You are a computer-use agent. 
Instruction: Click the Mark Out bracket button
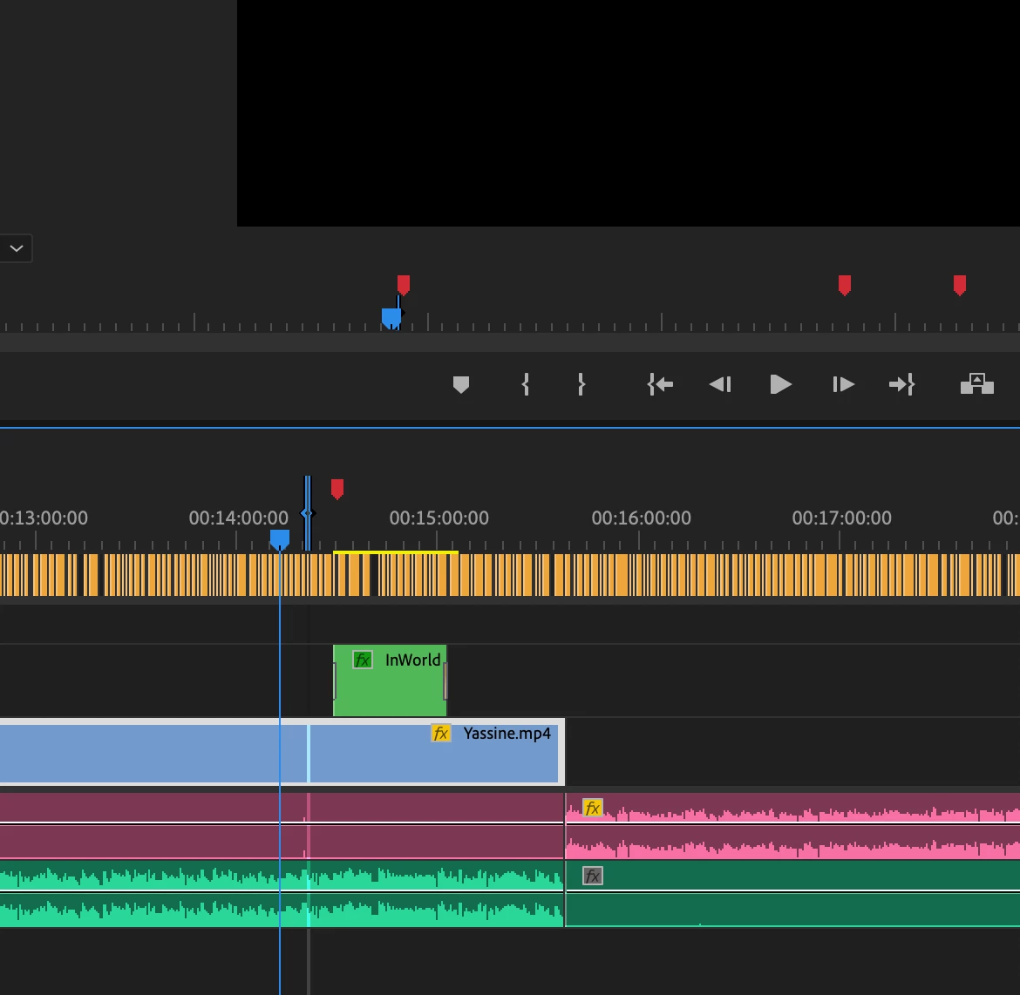coord(581,384)
